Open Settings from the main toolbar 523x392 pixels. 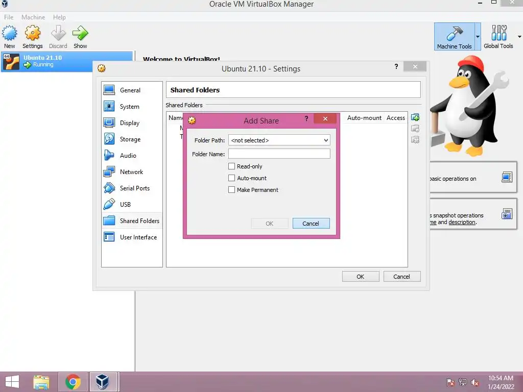(32, 37)
